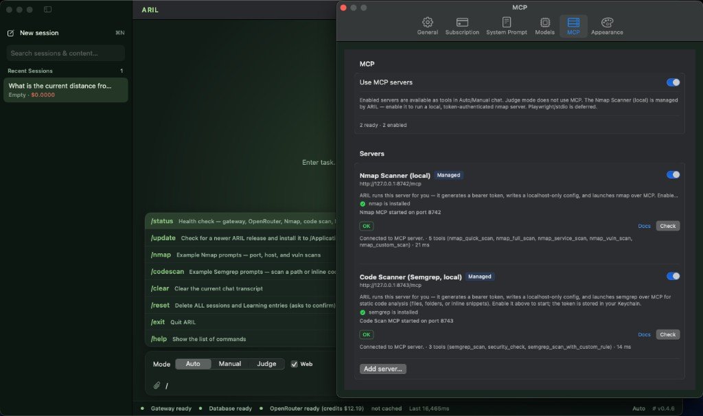
Task: Click 'Last 16,465ms' status text
Action: [428, 408]
